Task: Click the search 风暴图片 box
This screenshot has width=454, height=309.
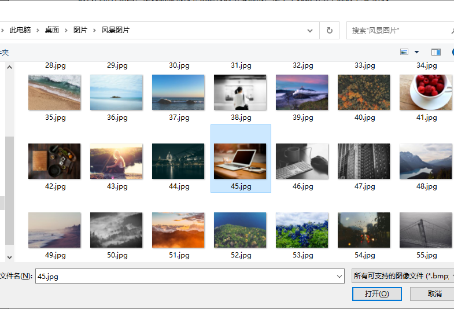Action: (x=400, y=31)
